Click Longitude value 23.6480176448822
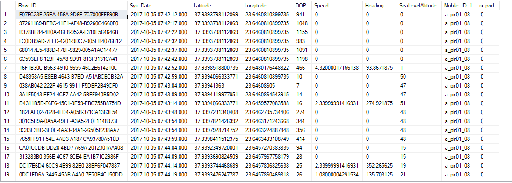This screenshot has height=183, width=512. tap(267, 68)
